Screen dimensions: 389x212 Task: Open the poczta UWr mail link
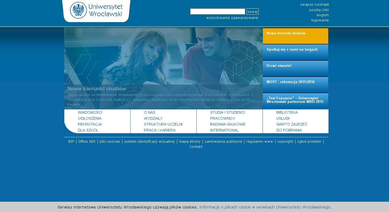click(x=319, y=10)
